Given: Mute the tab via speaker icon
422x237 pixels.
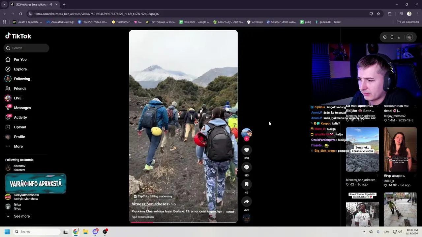Looking at the screenshot, I should point(51,5).
